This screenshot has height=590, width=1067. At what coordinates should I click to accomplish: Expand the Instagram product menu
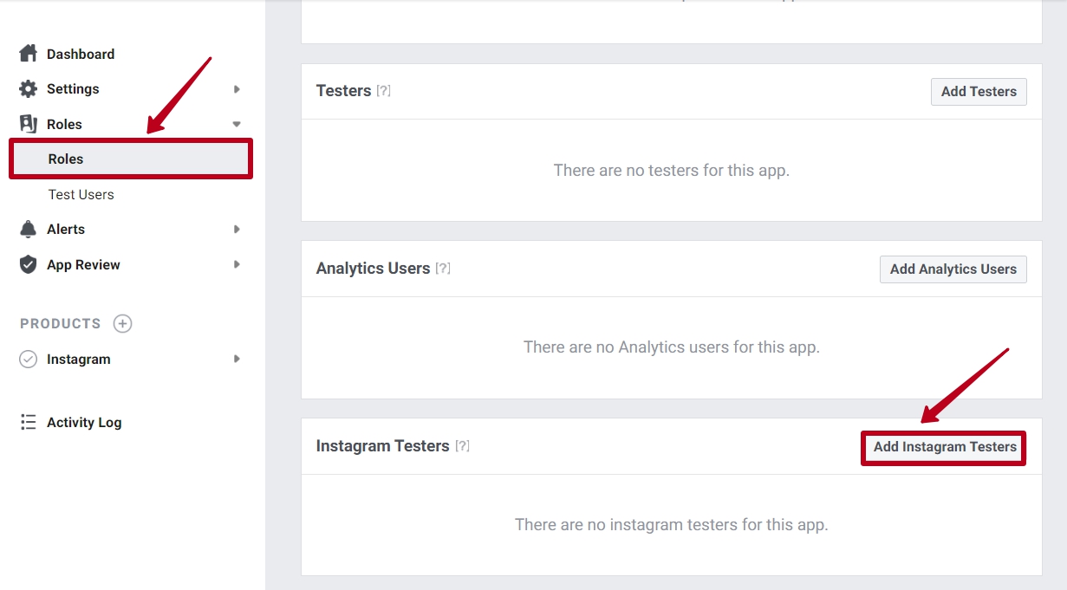tap(237, 359)
